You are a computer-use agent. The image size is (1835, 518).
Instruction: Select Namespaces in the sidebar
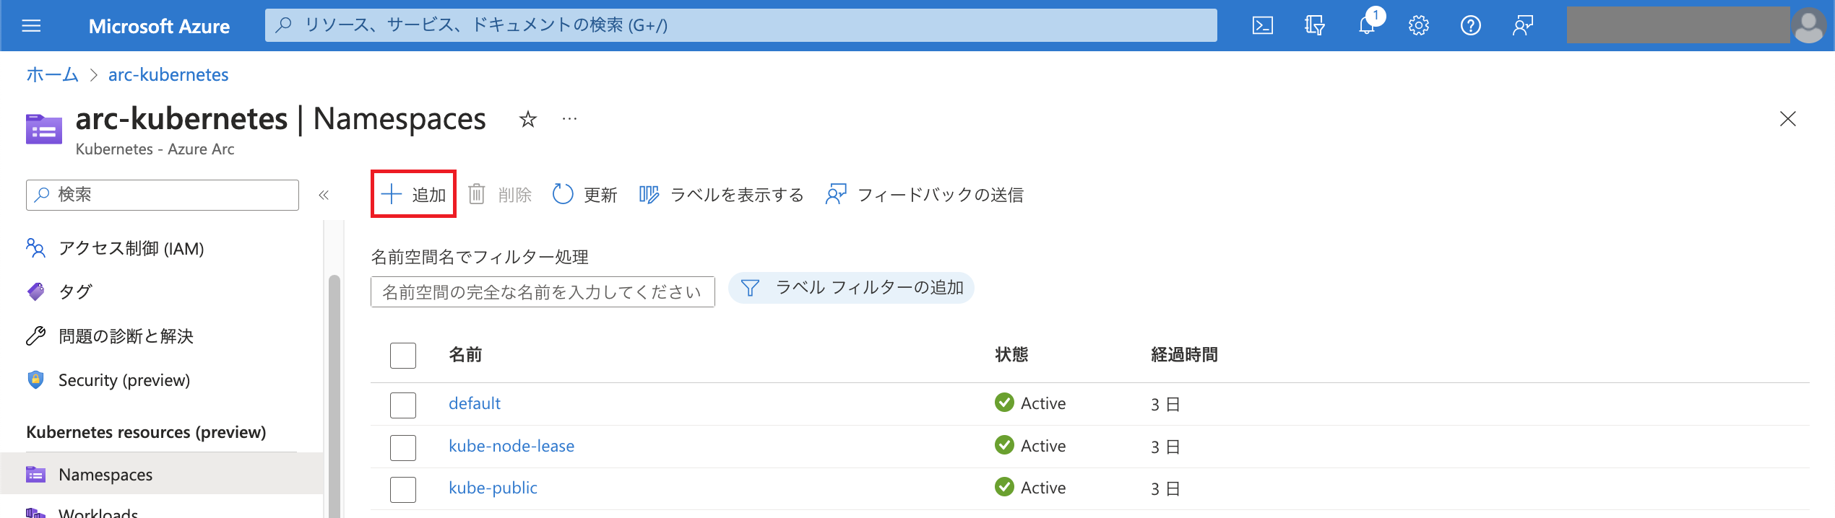coord(163,474)
